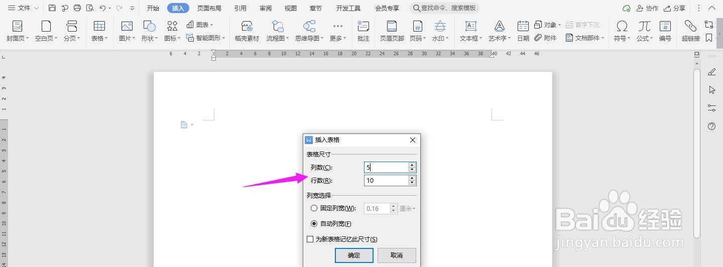Screen dimensions: 723x267
Task: Click the Date (日期) icon
Action: [x=523, y=26]
